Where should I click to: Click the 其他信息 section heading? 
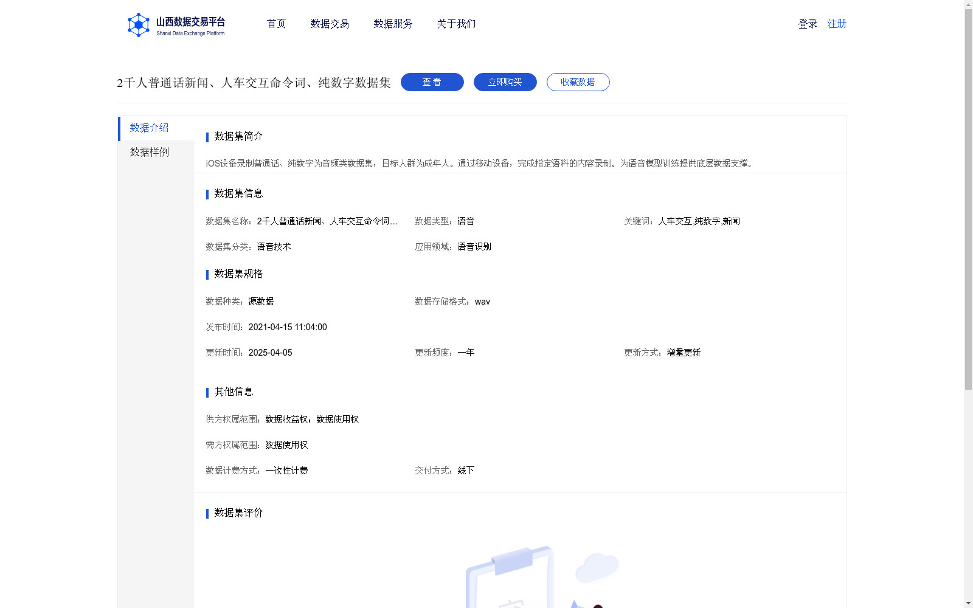coord(234,392)
